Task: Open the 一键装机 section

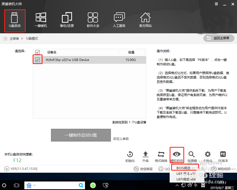Action: coord(41,20)
